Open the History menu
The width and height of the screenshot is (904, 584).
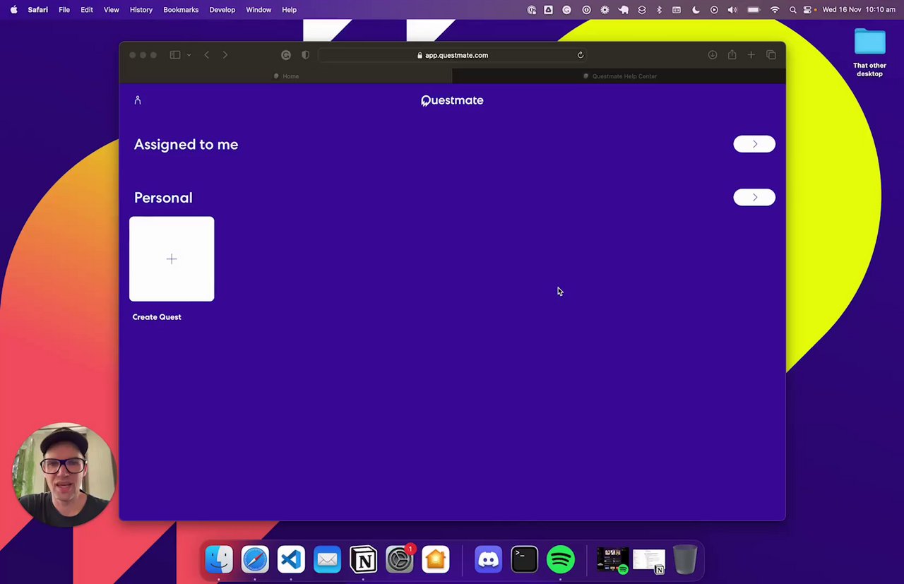pos(141,10)
